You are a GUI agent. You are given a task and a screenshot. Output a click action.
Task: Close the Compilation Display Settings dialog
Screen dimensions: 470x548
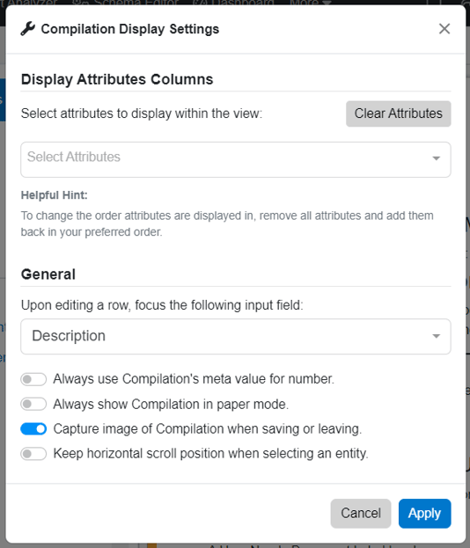444,29
